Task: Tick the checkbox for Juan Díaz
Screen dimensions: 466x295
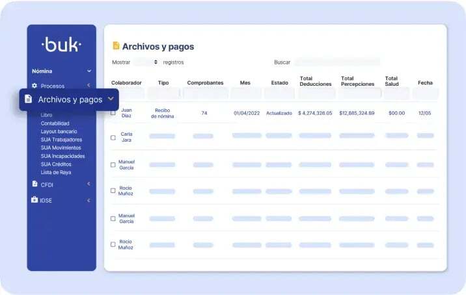Action: [x=113, y=113]
